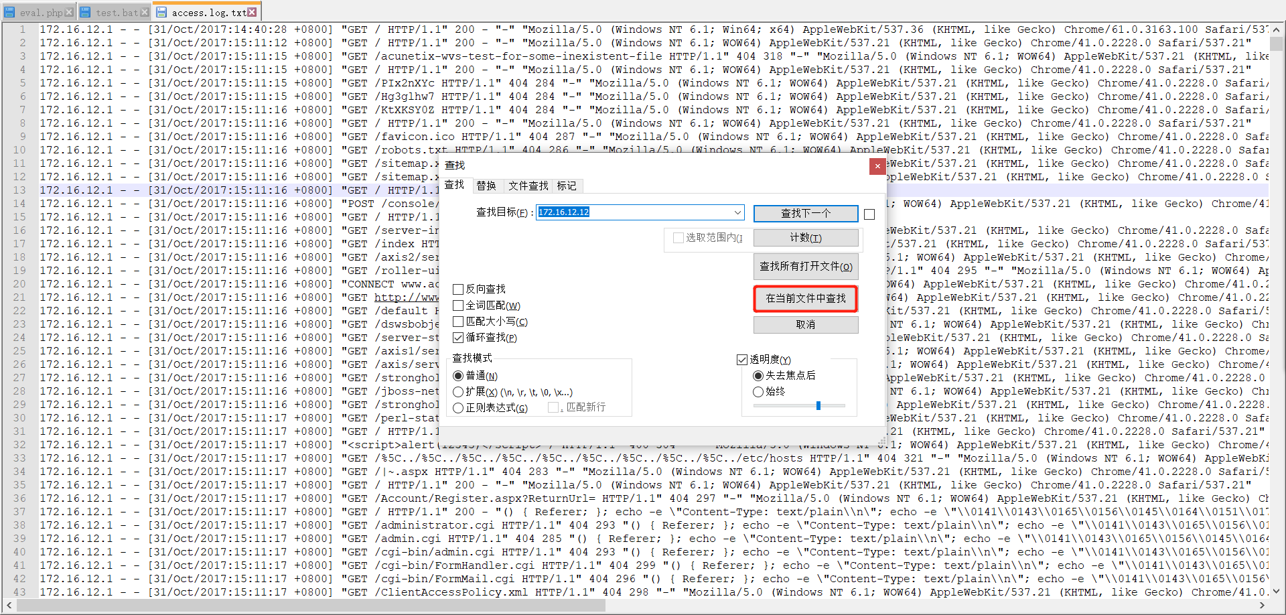Click the 计数 button

coord(806,238)
